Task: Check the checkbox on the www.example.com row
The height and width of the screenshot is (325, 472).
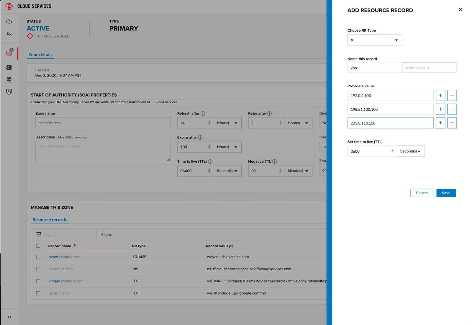Action: click(38, 257)
